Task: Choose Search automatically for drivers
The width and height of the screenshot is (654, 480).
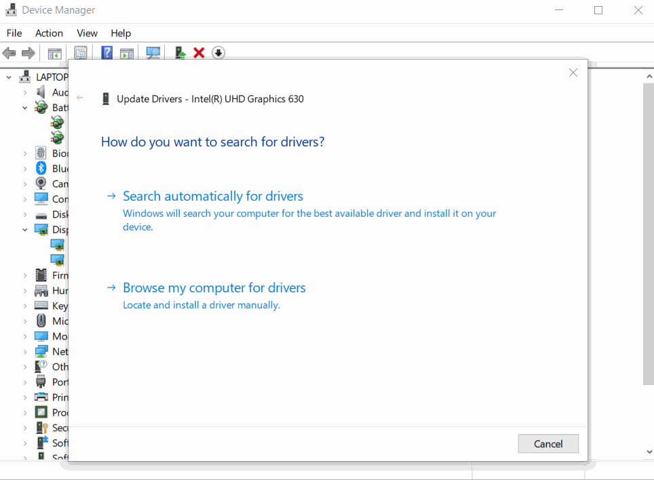Action: click(212, 196)
